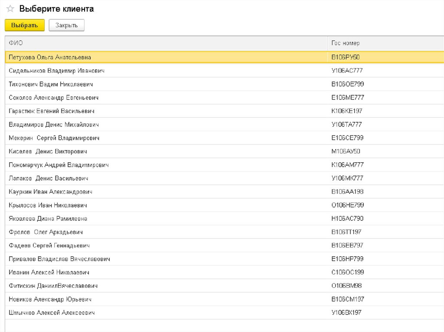Choose the row Яковлева Диана Рамилевна
This screenshot has width=444, height=332.
point(48,219)
